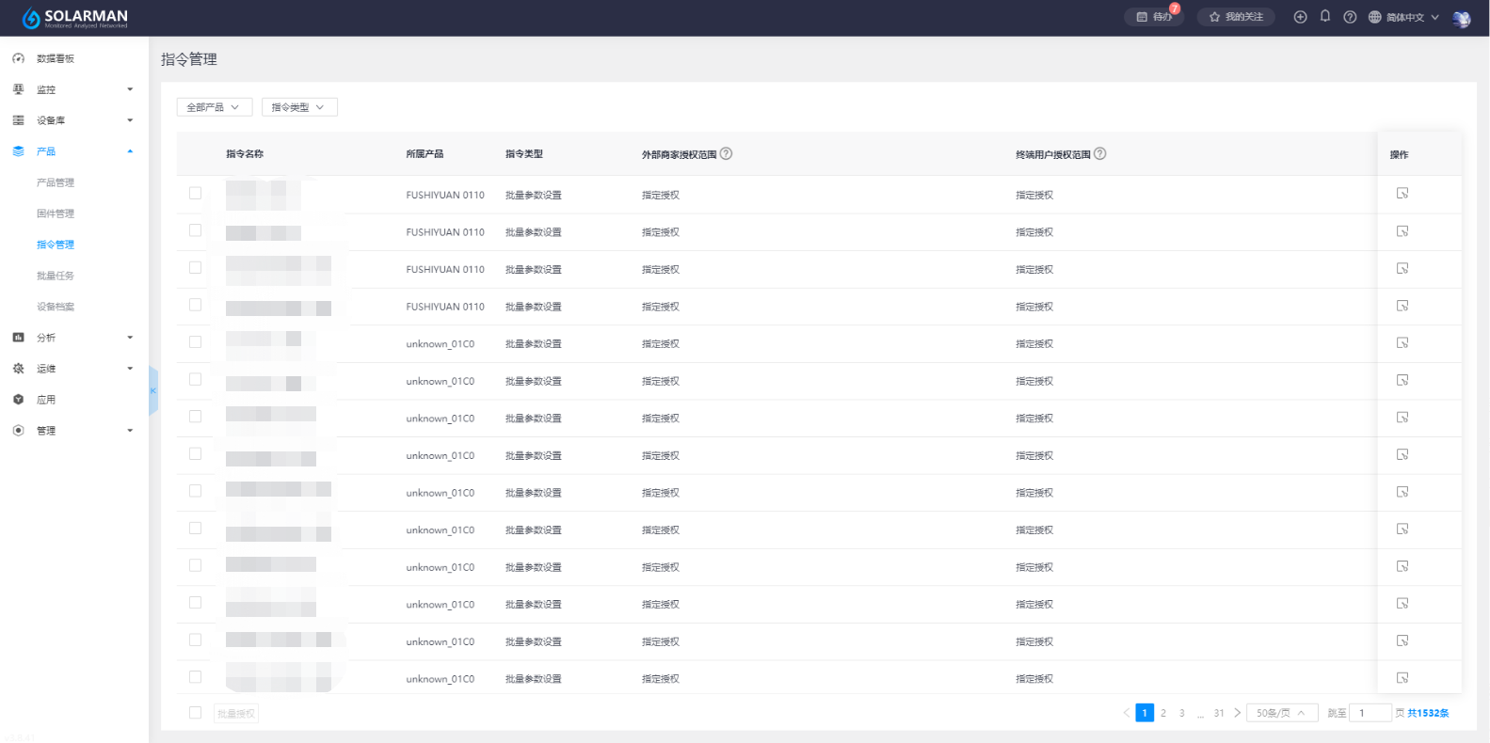Click the 待办 to-do button
1490x743 pixels.
point(1154,17)
